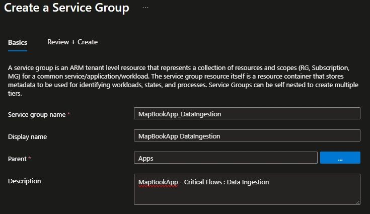370x214 pixels.
Task: Click the Display name label
Action: 27,137
